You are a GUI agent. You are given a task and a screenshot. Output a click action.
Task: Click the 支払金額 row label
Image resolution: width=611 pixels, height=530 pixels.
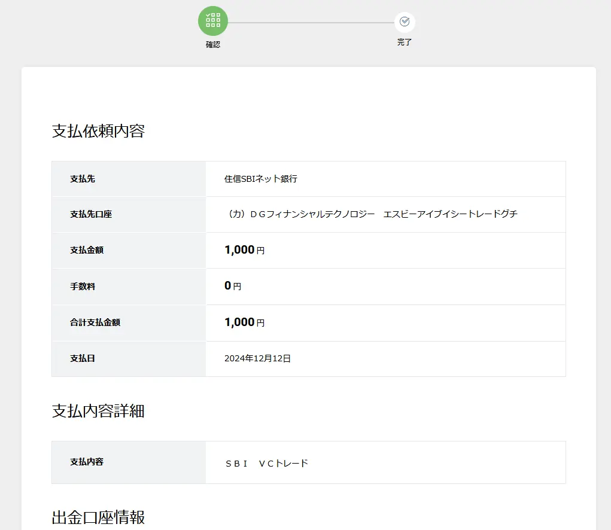point(87,250)
